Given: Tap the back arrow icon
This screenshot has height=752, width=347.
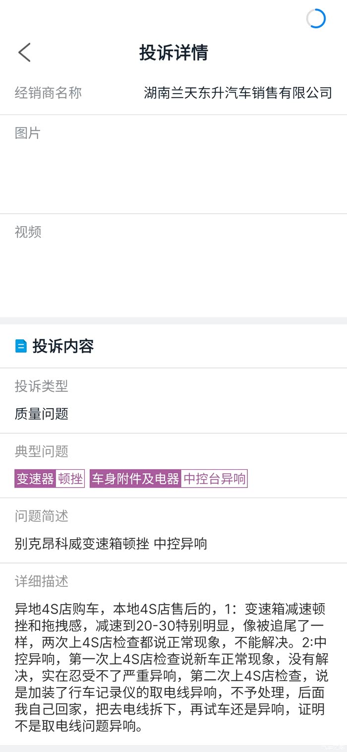Looking at the screenshot, I should click(x=24, y=53).
